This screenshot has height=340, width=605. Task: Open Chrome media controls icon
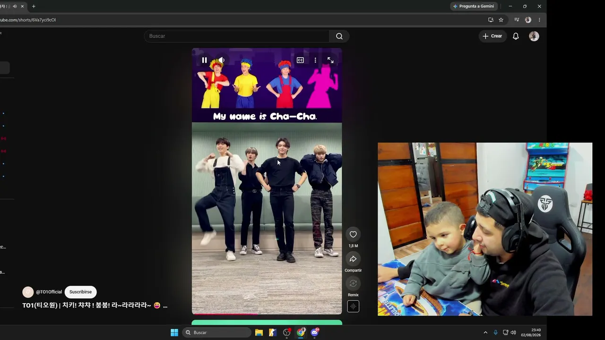tap(517, 20)
